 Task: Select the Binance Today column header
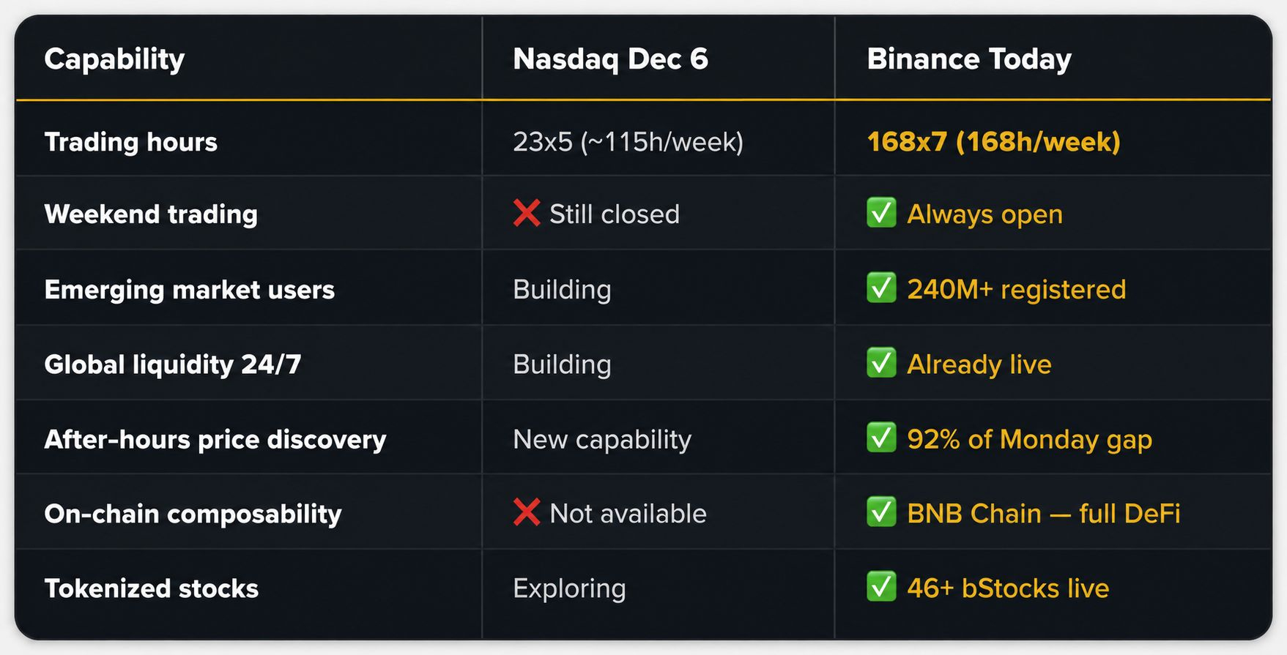click(x=969, y=59)
